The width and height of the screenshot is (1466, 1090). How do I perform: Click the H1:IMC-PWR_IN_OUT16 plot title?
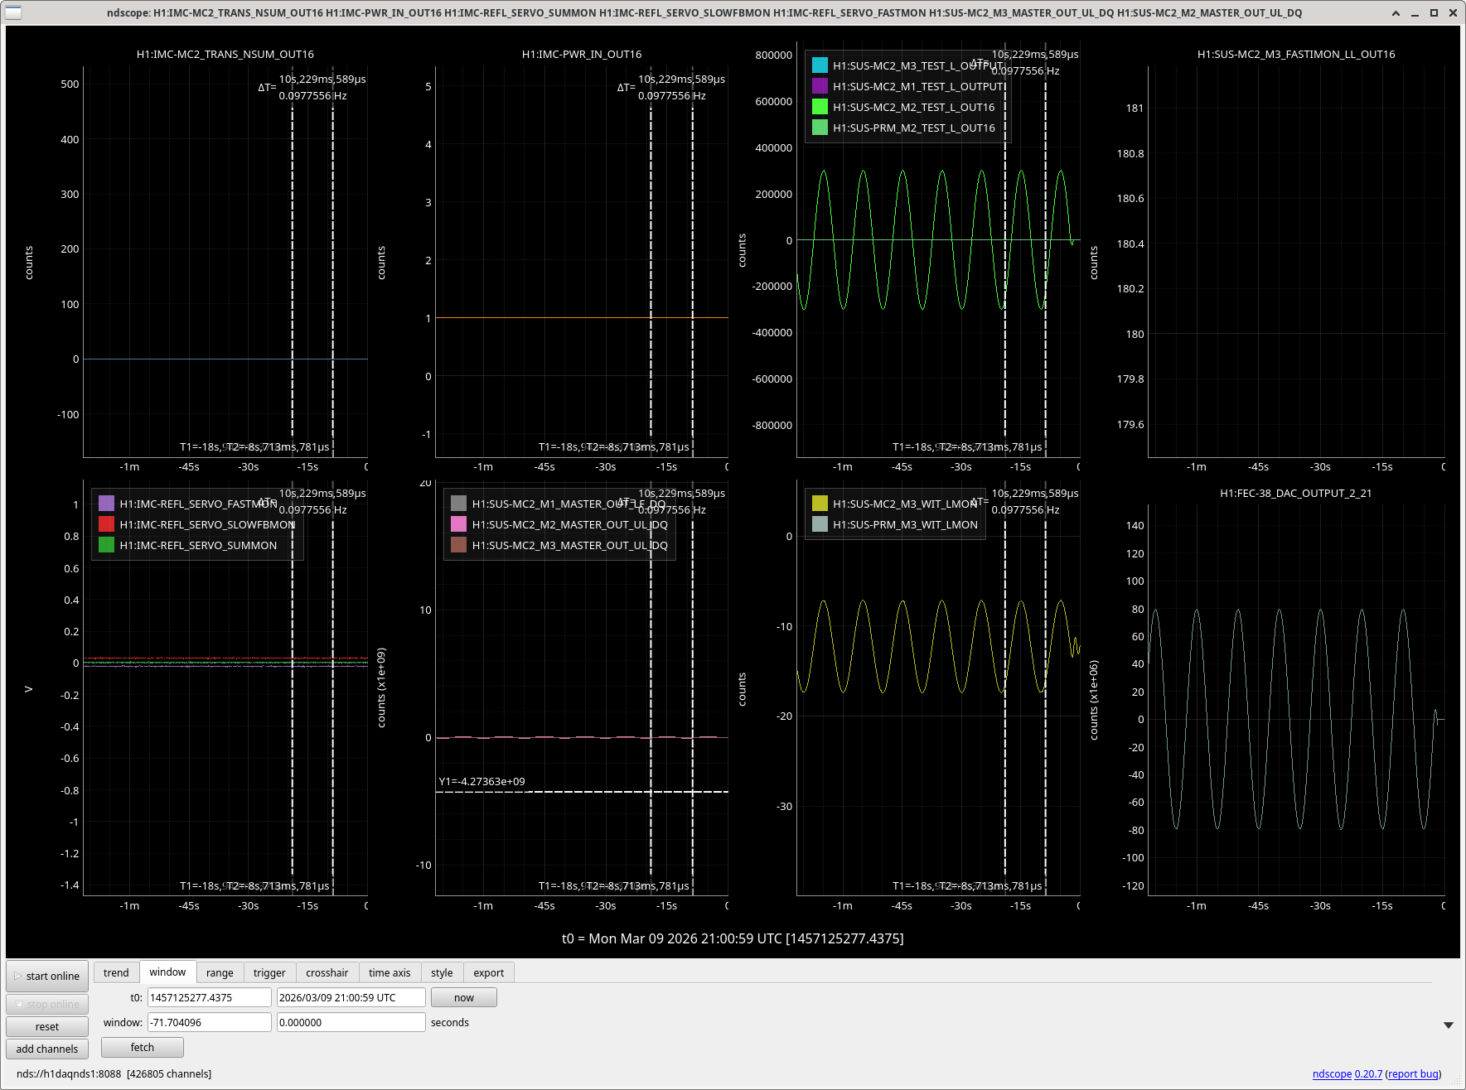coord(582,55)
